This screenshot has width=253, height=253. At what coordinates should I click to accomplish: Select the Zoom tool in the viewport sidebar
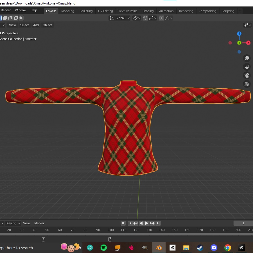(247, 58)
